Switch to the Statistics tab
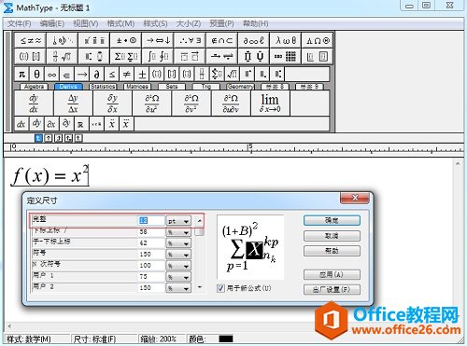Screen dimensions: 467x346 (x=103, y=87)
